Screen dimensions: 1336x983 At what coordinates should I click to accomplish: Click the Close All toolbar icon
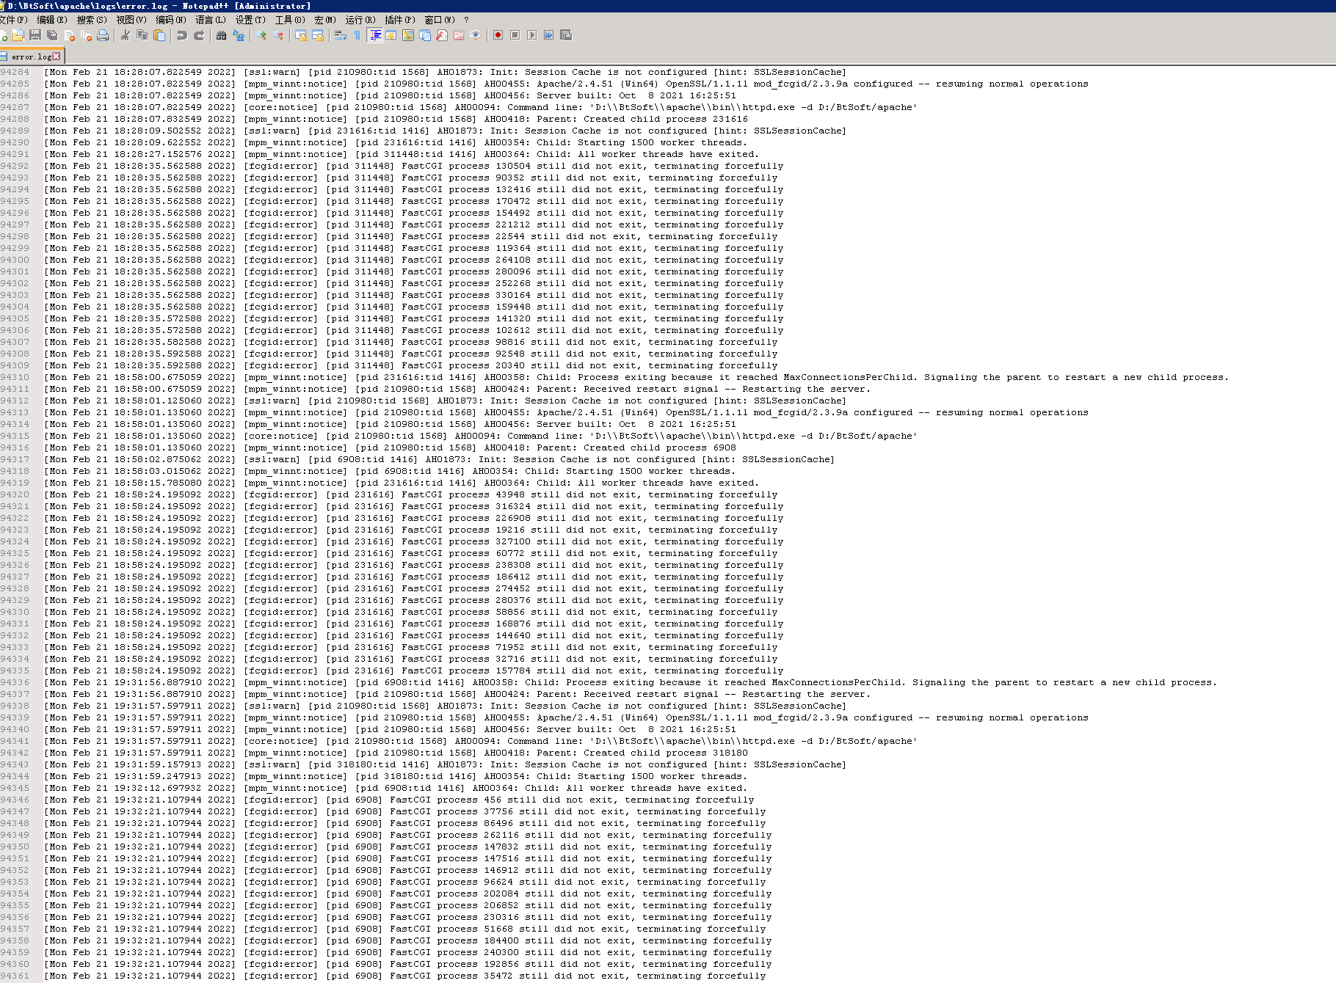coord(86,35)
